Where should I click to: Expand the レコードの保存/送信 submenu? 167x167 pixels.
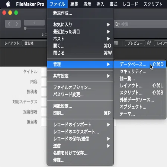coord(80,139)
